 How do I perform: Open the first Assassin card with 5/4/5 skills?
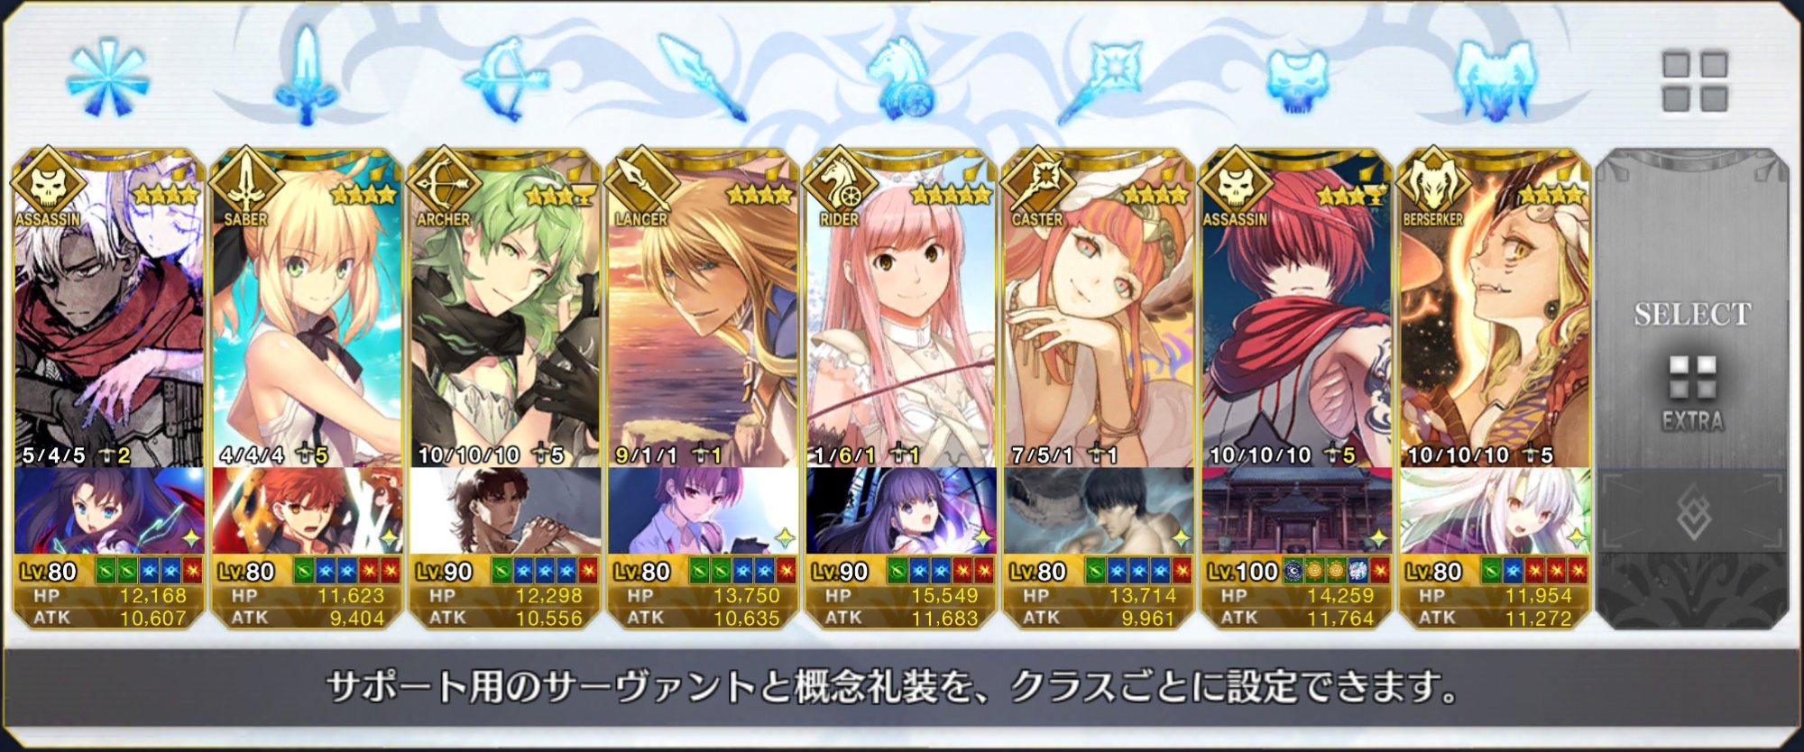tap(109, 309)
